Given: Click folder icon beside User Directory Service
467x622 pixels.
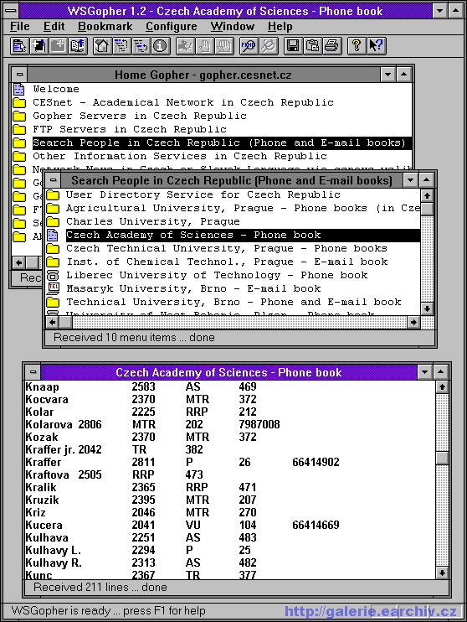Looking at the screenshot, I should point(53,194).
